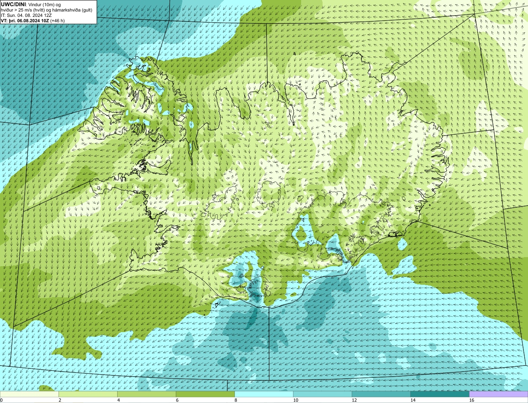The image size is (528, 403).
Task: Click the "IT: Sun. 04. 08. 2024 12Z" line
Action: point(26,15)
